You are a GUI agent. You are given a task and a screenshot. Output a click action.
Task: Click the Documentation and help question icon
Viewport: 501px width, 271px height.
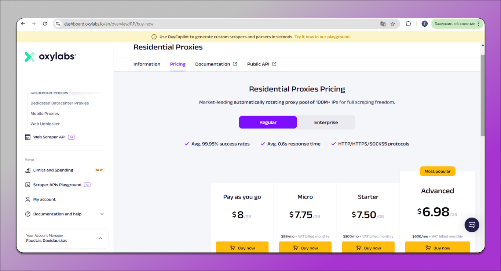(x=28, y=214)
